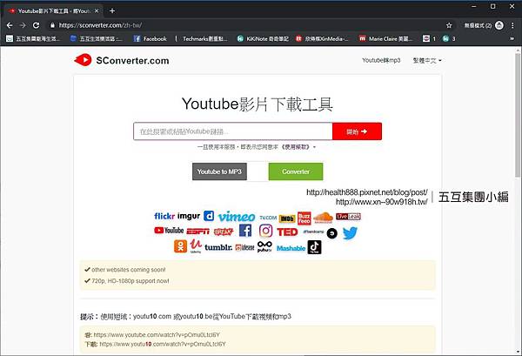Click the Twitter bird icon
Screen dimensions: 522x356
(350, 233)
